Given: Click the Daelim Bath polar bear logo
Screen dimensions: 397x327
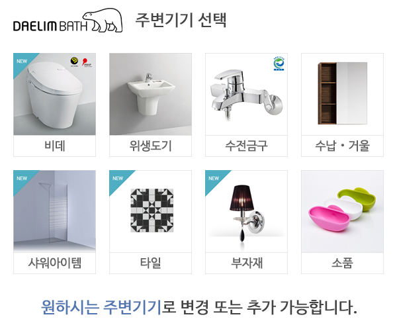Looking at the screenshot, I should click(68, 21).
